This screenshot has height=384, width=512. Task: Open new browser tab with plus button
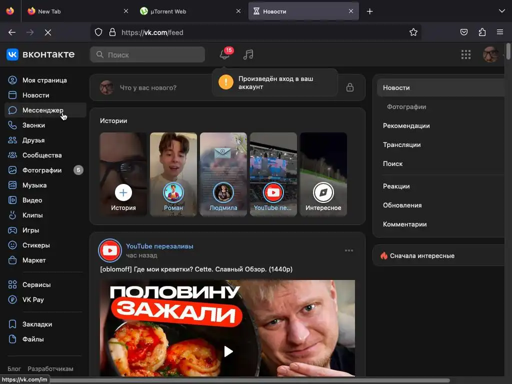pos(369,11)
